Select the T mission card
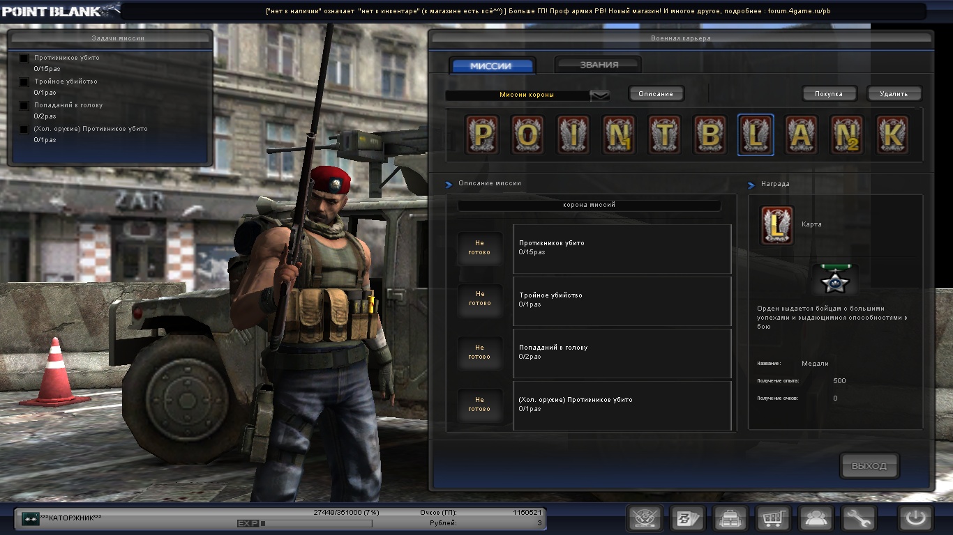953x535 pixels. point(664,134)
